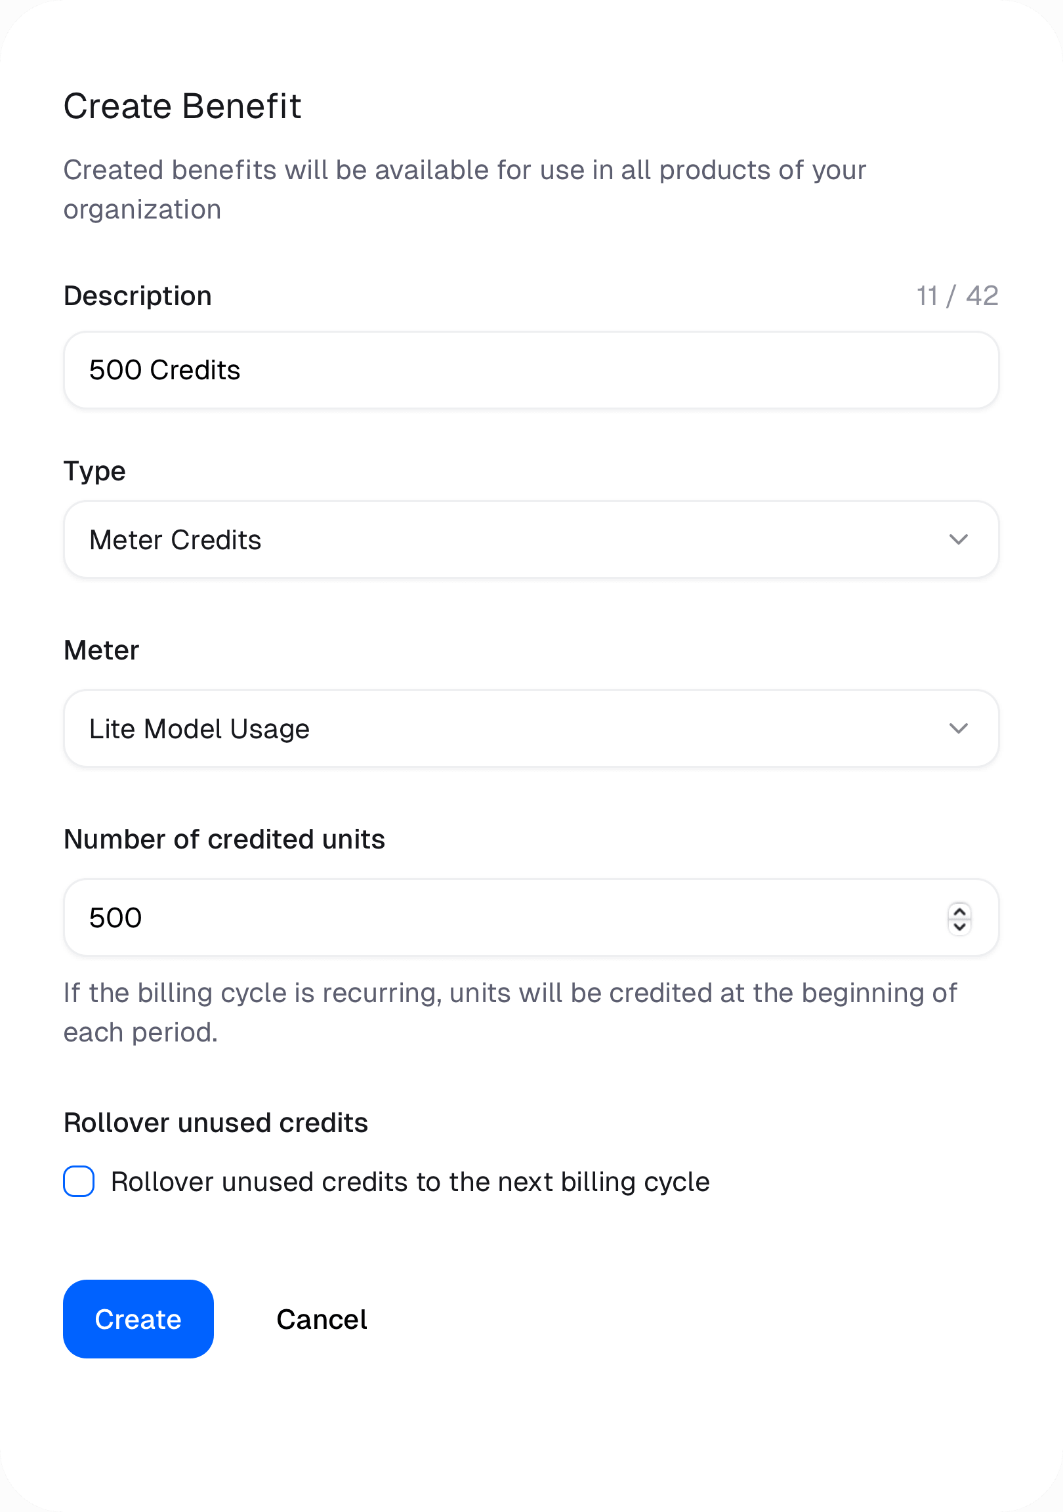Image resolution: width=1063 pixels, height=1512 pixels.
Task: Focus the Description field containing 500 Credits
Action: click(x=531, y=370)
